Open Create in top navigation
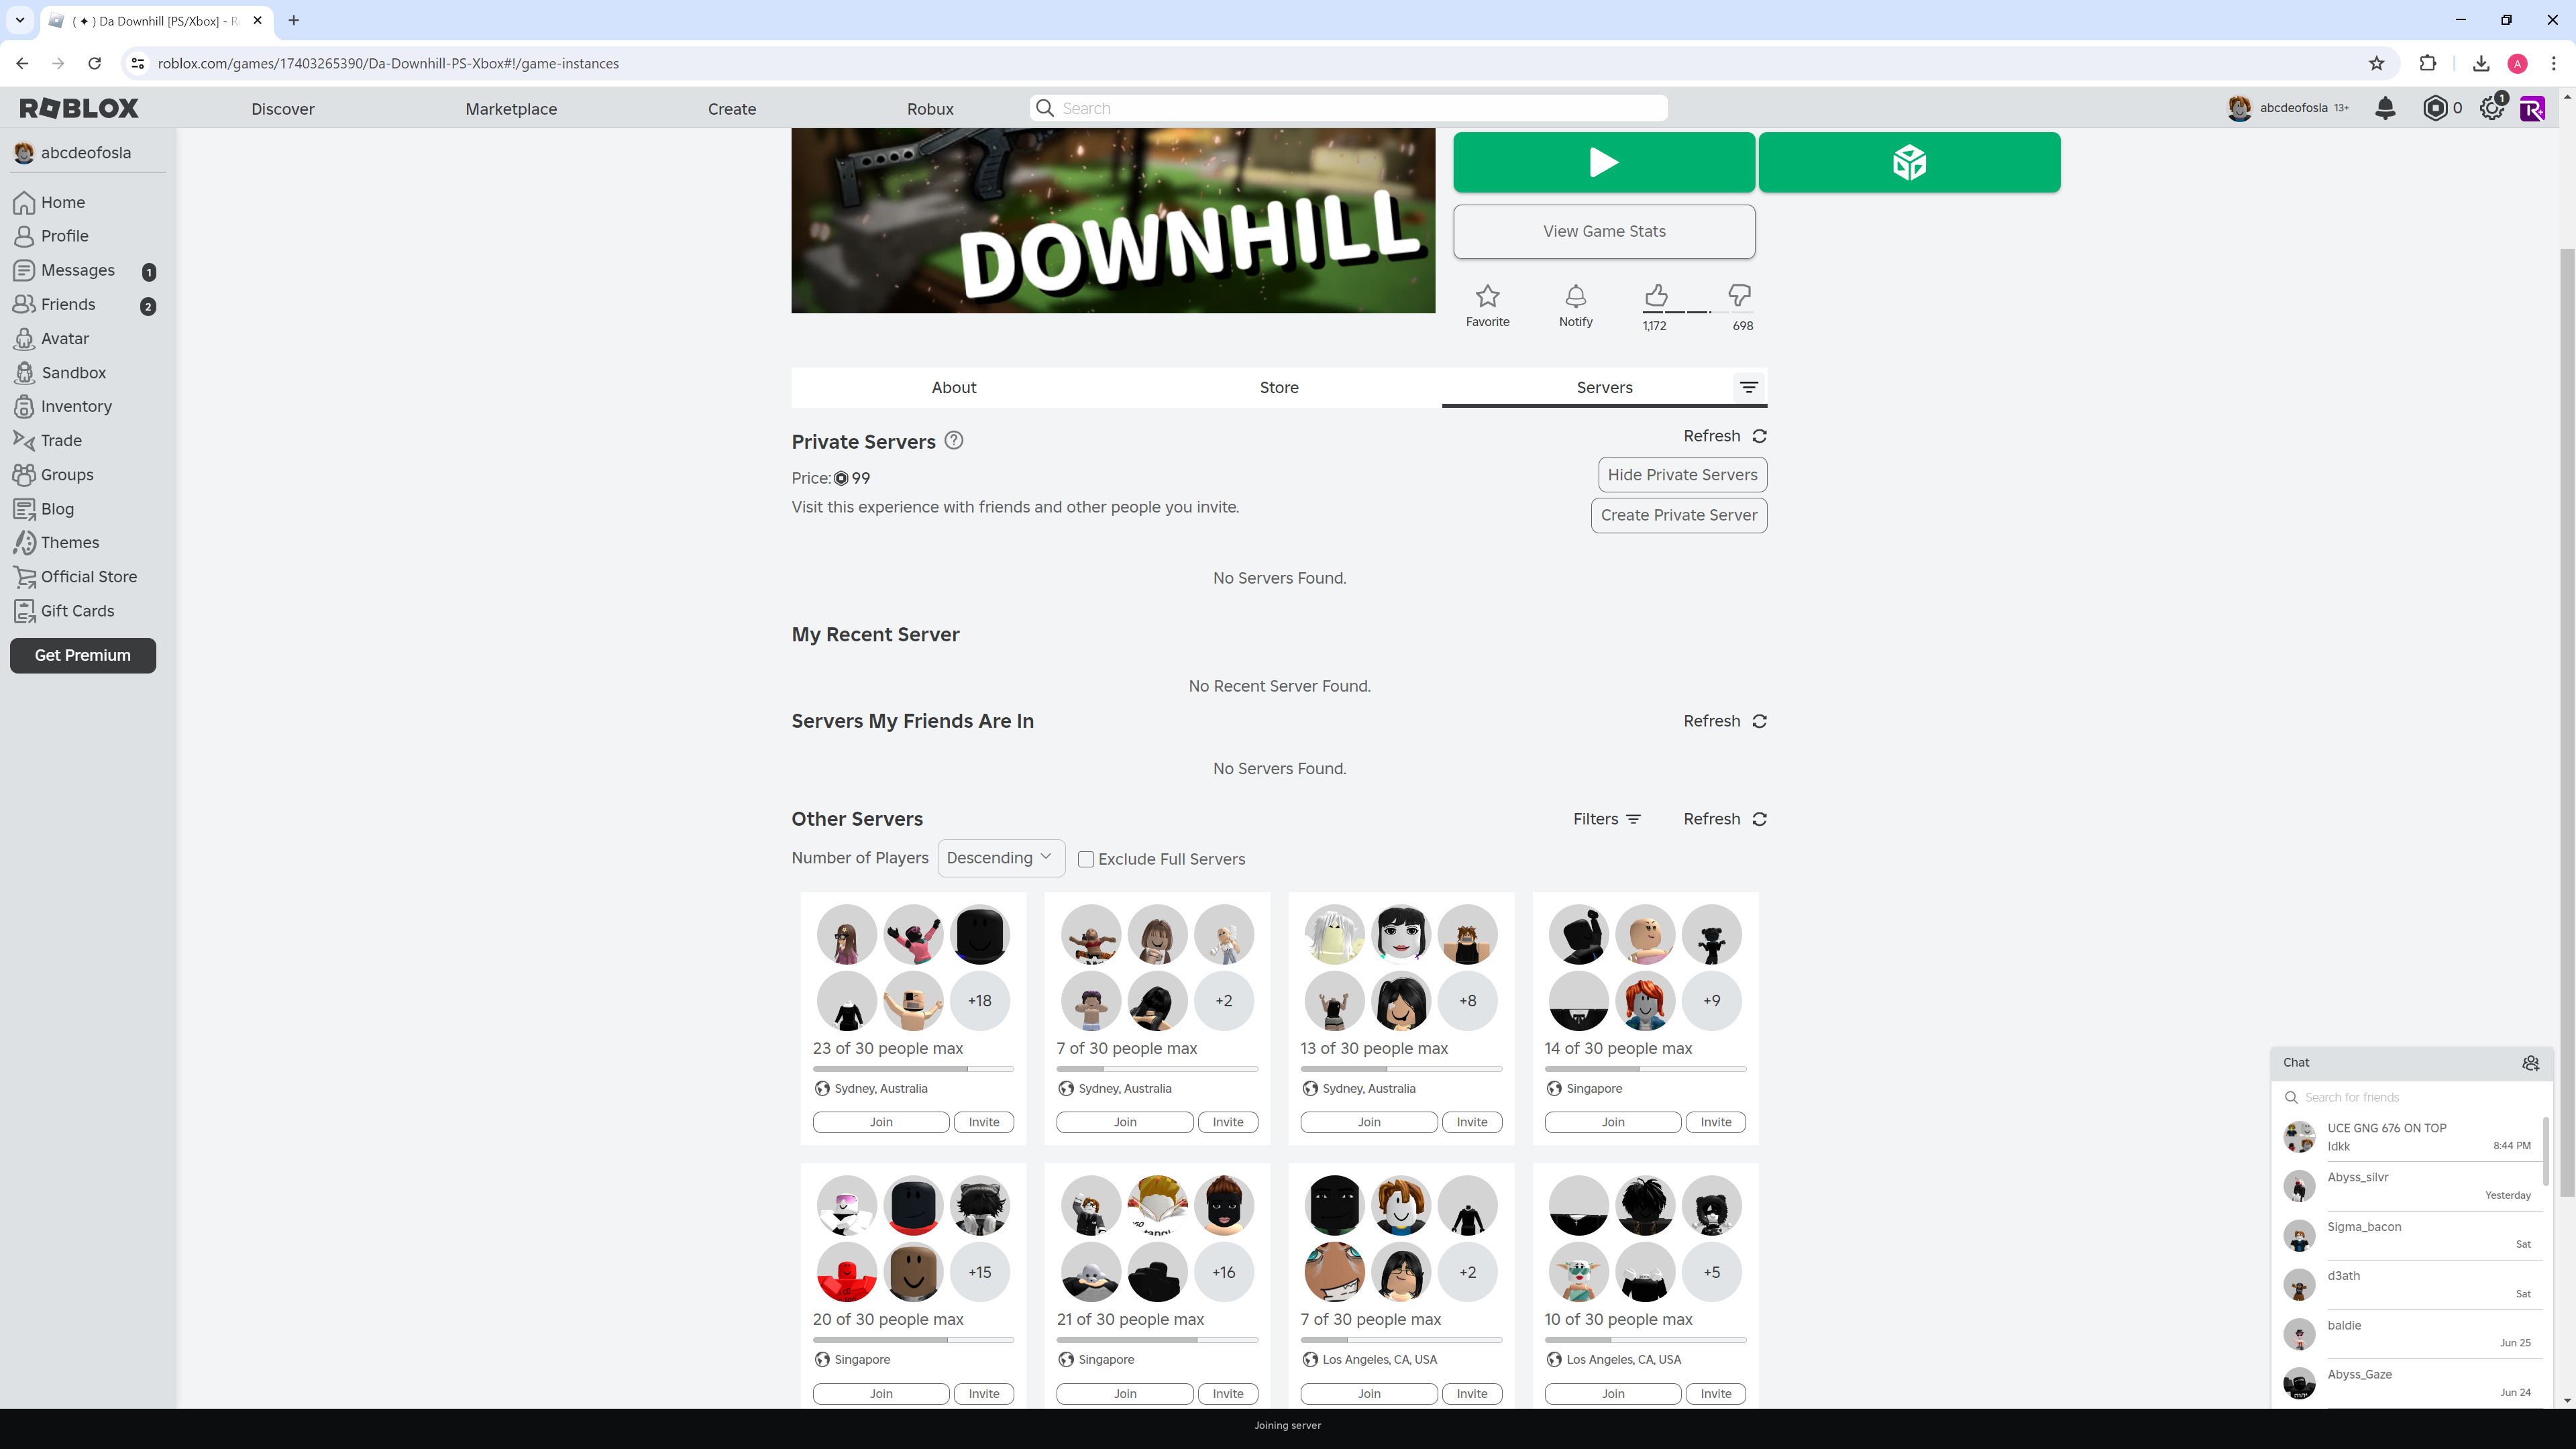This screenshot has height=1449, width=2576. coord(732,109)
